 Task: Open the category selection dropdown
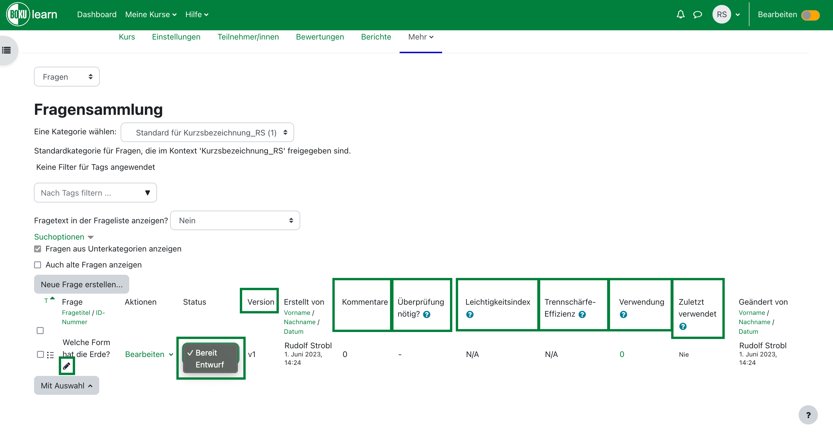click(207, 133)
